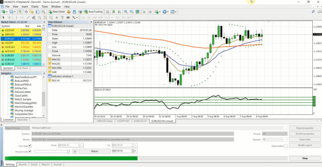
Task: Close the Market Watch panel
Action: click(x=44, y=23)
